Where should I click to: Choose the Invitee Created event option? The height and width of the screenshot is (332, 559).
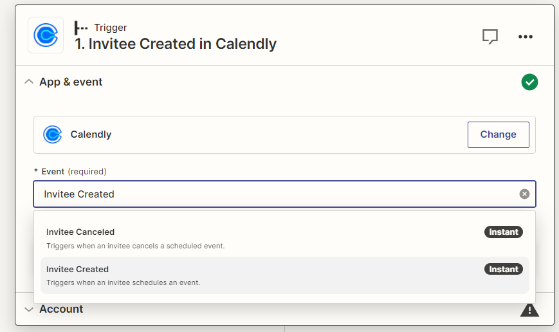point(77,270)
